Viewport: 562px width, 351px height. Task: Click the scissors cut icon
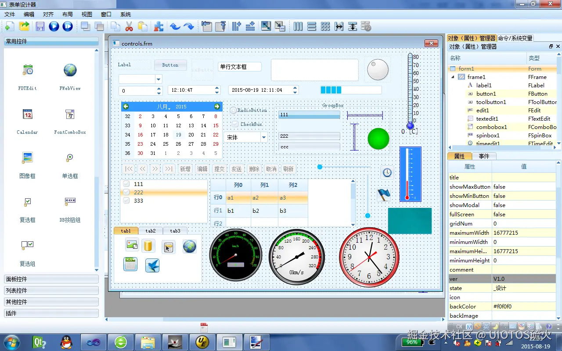click(x=129, y=26)
